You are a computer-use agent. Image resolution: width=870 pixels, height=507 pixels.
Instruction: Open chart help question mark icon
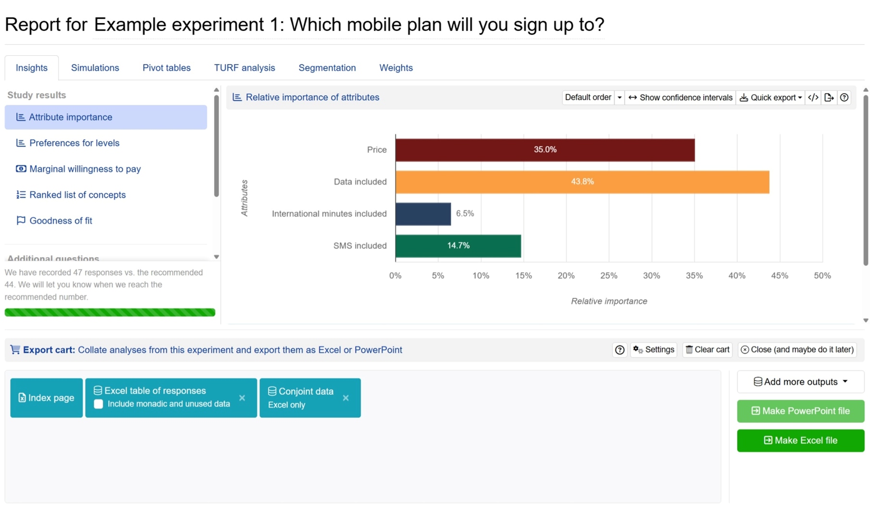coord(844,98)
